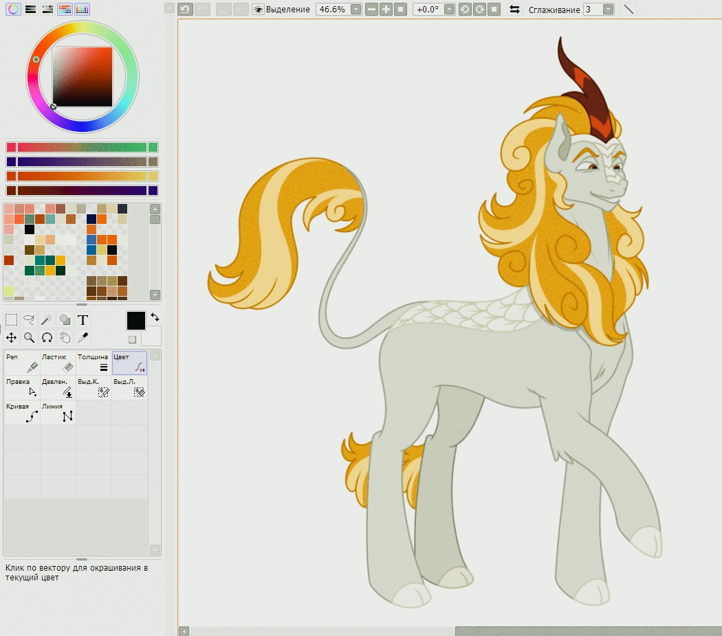Select the Magic Wand tool
This screenshot has width=722, height=636.
point(47,319)
